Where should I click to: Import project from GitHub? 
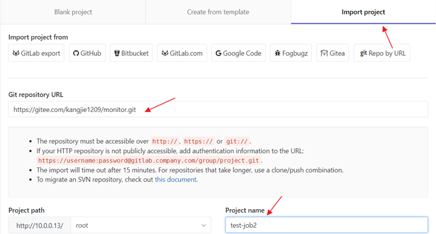pos(87,53)
